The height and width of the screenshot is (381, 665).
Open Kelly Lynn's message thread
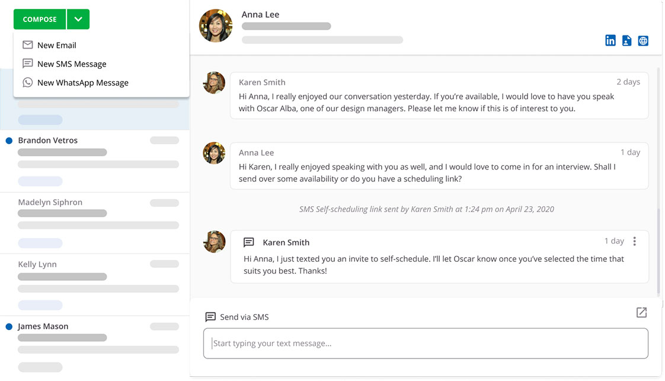point(37,264)
